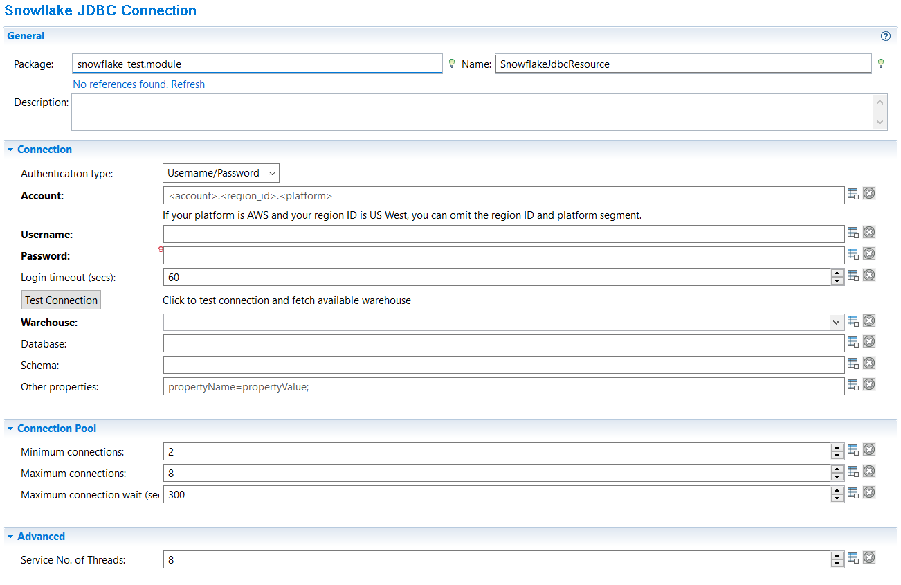Collapse the Advanced section

(x=10, y=537)
